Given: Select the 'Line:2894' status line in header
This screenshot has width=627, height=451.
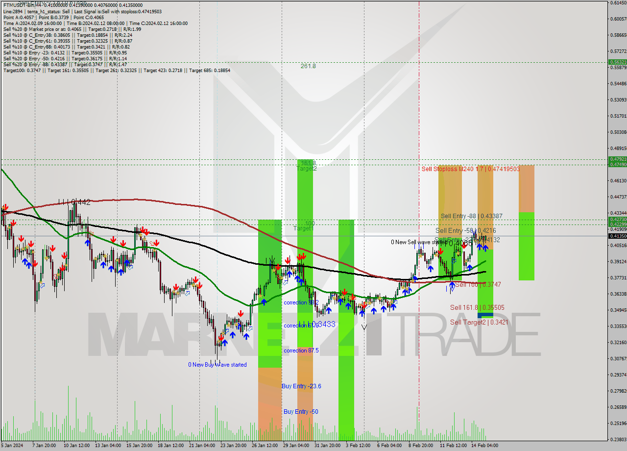Looking at the screenshot, I should [x=82, y=11].
